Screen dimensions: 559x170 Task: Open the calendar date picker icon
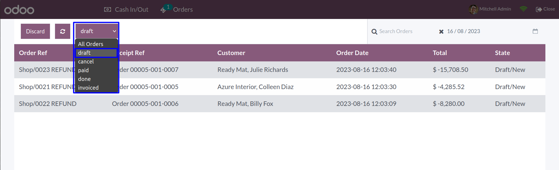point(535,31)
